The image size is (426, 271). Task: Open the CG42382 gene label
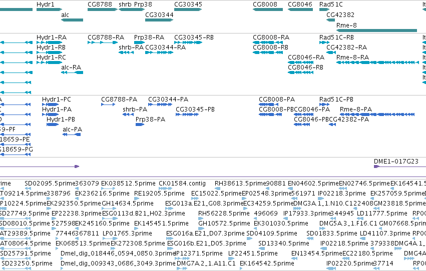340,15
